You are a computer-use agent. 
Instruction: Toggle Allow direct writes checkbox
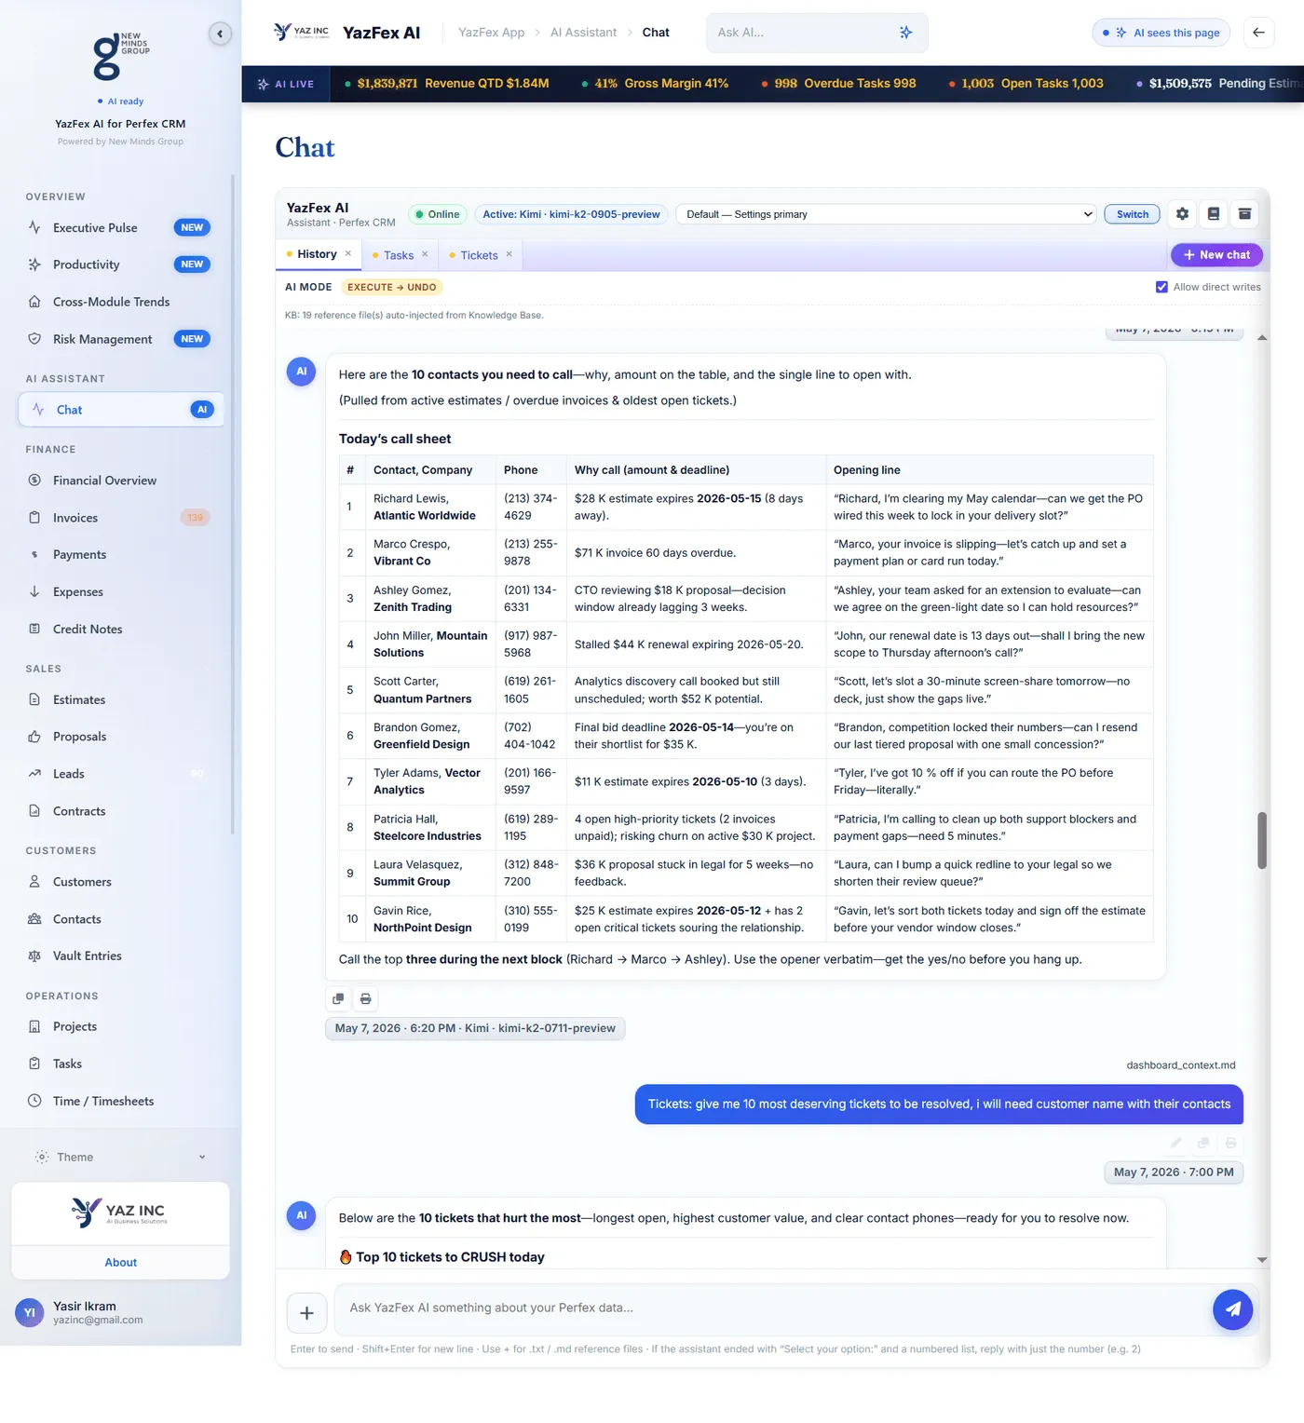point(1161,288)
